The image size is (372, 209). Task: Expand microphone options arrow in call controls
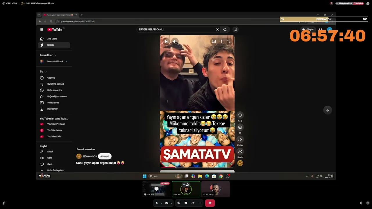pyautogui.click(x=161, y=203)
